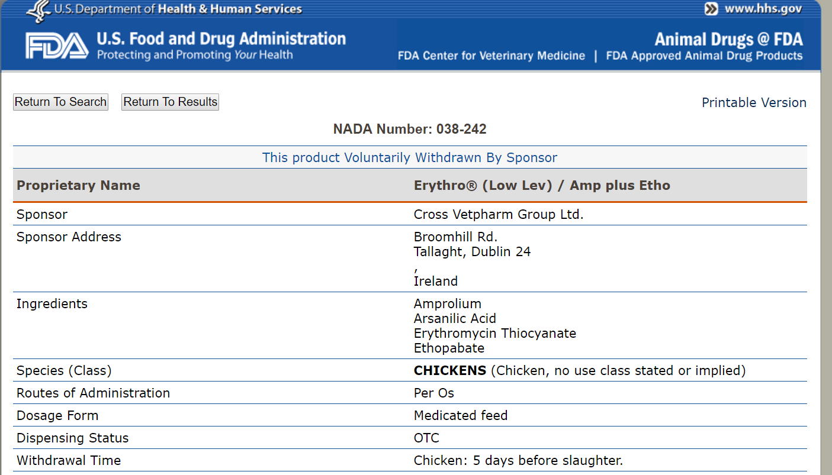The image size is (832, 475).
Task: Open the www.hhs.gov link
Action: pos(763,9)
